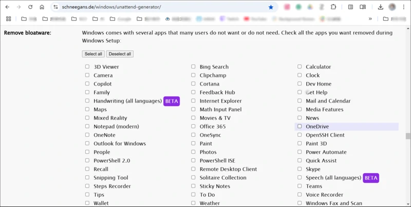Open the Extensions puzzle icon
Screen dimensions: 411x207
(333, 7)
